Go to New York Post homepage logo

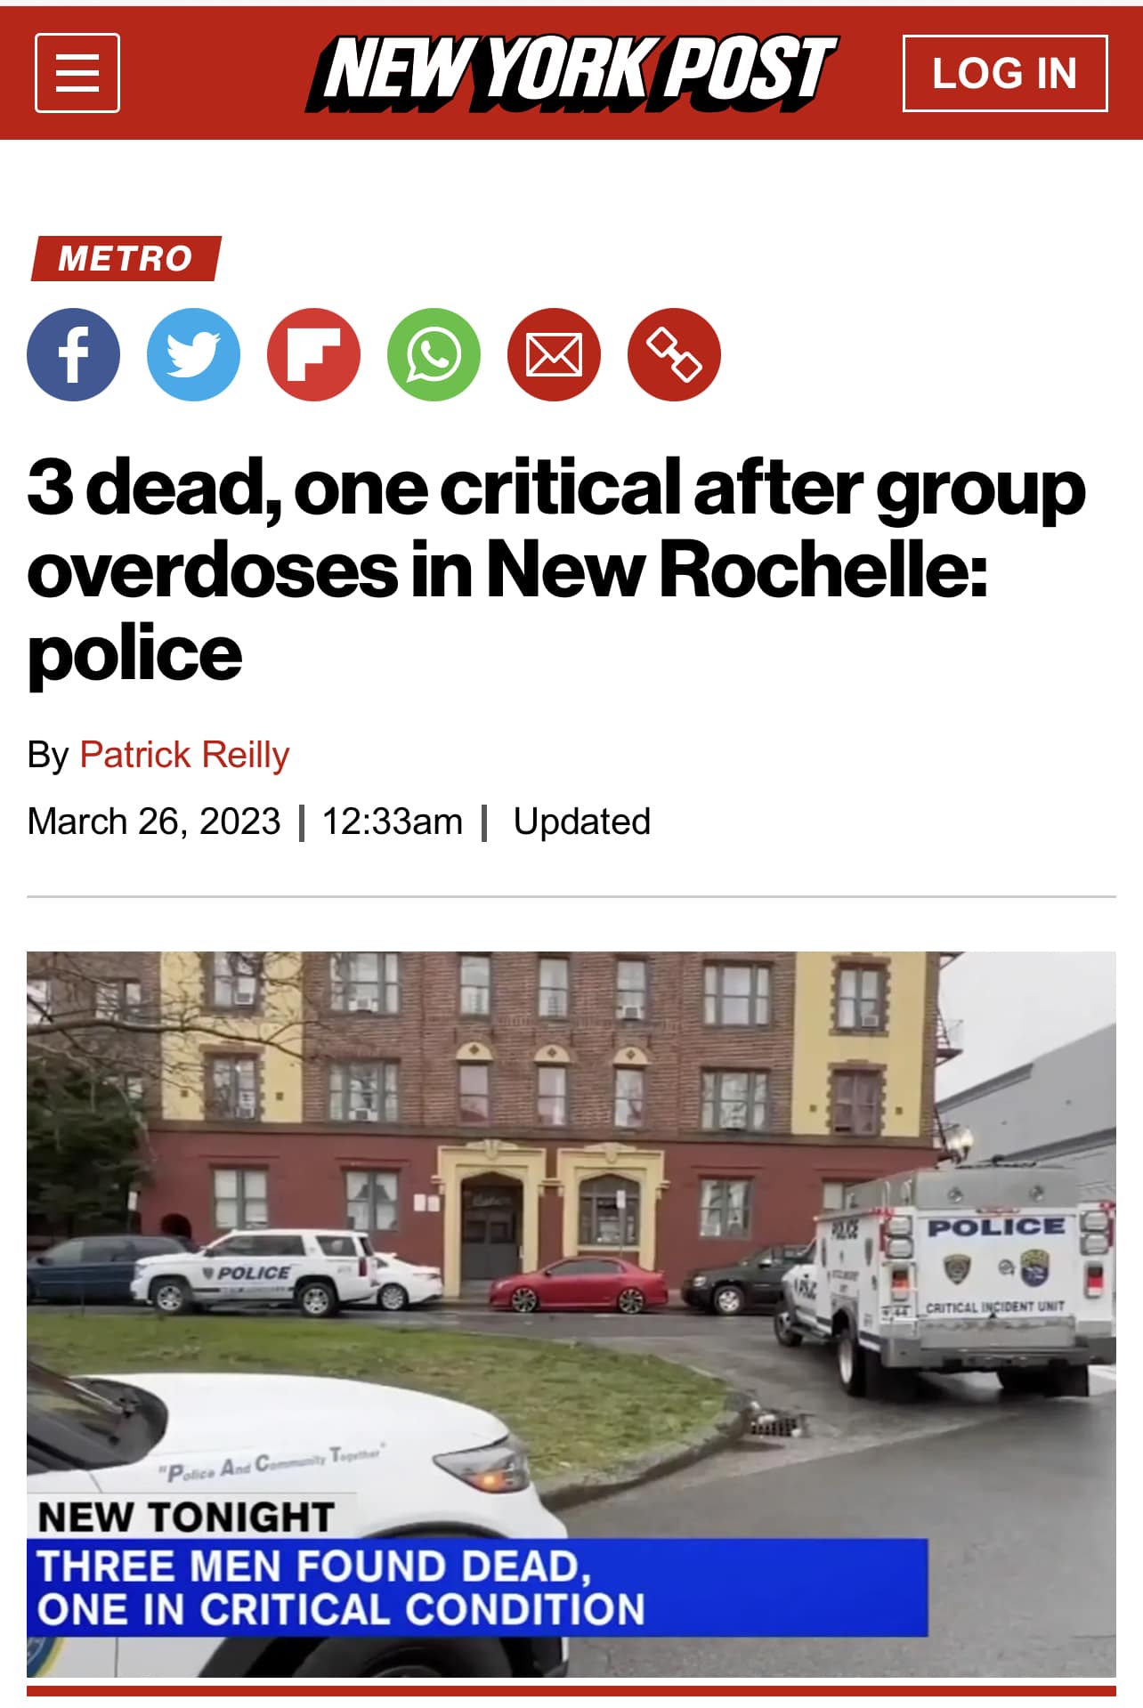coord(571,73)
